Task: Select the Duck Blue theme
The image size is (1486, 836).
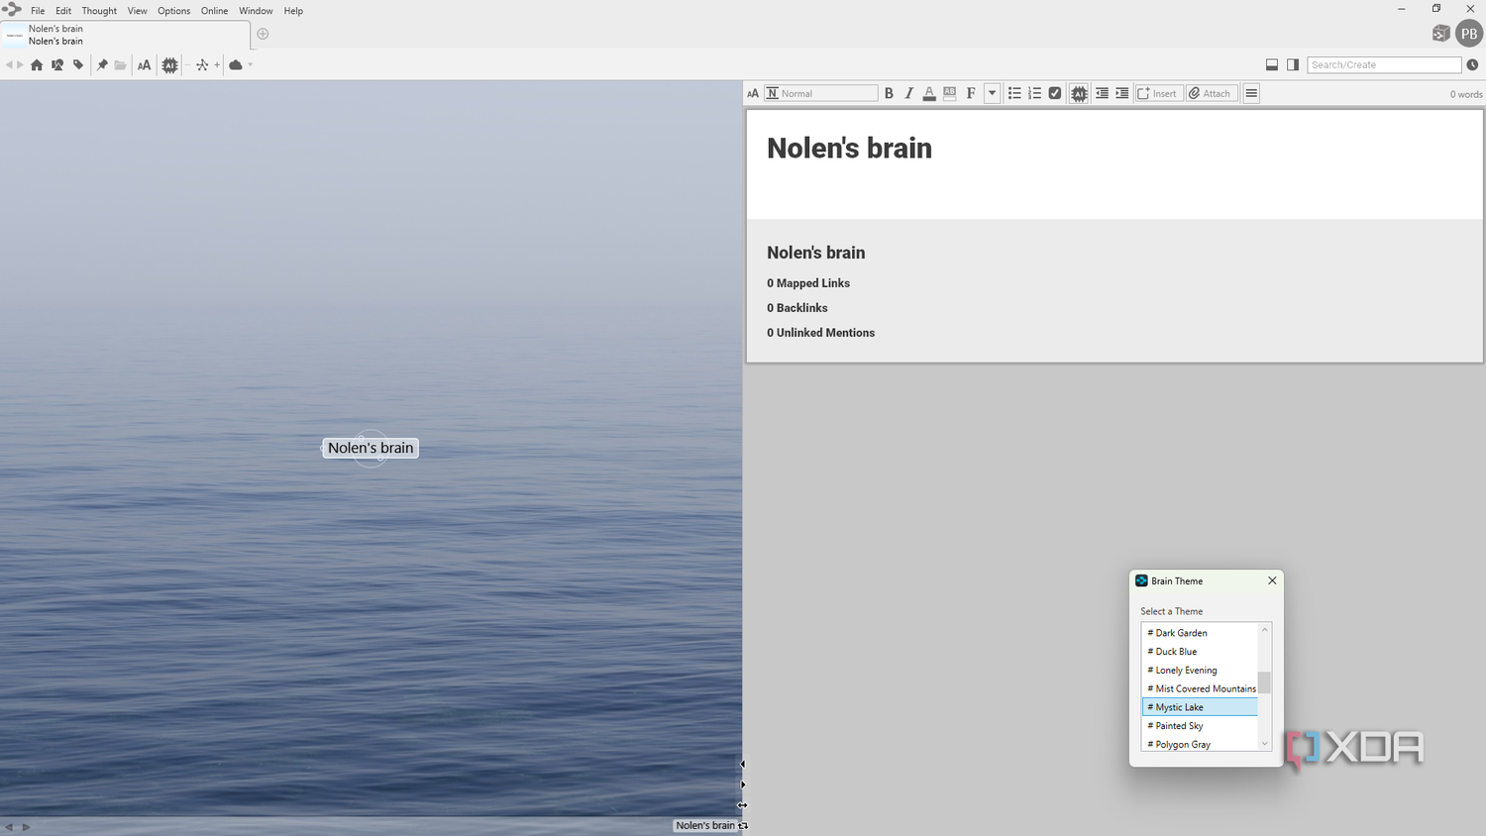Action: coord(1200,651)
